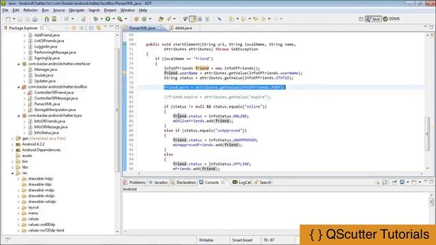Open the Window menu

(127, 10)
